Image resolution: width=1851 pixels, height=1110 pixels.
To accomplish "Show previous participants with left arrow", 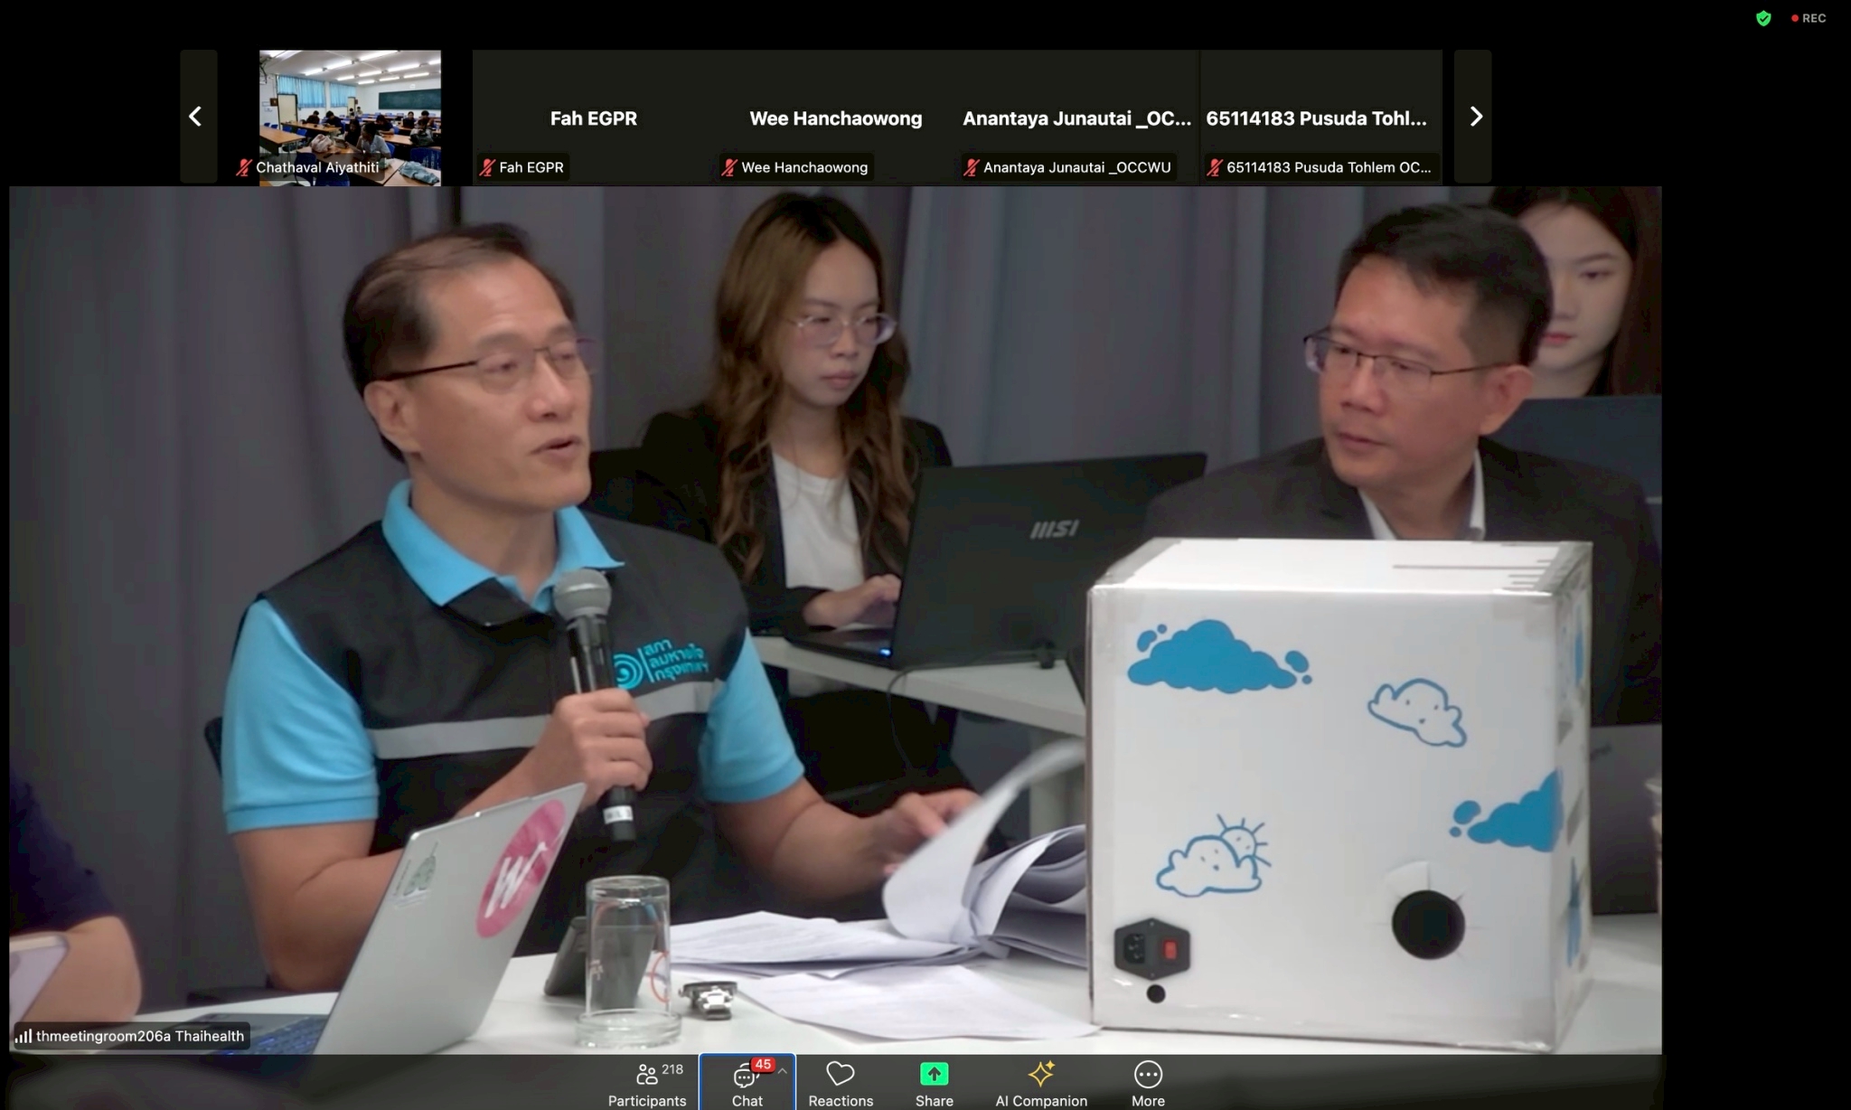I will pyautogui.click(x=195, y=117).
